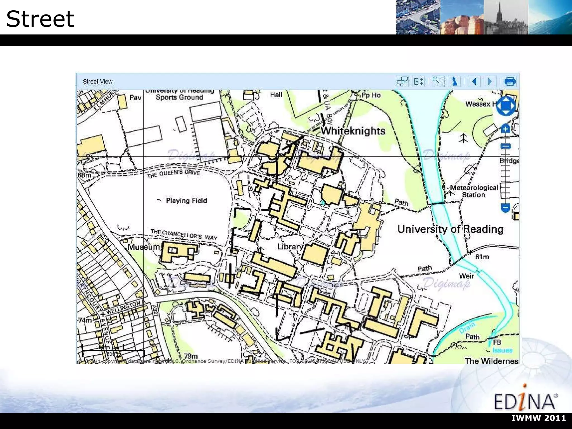Click the zoom slider handle
Image resolution: width=572 pixels, height=429 pixels.
point(505,146)
